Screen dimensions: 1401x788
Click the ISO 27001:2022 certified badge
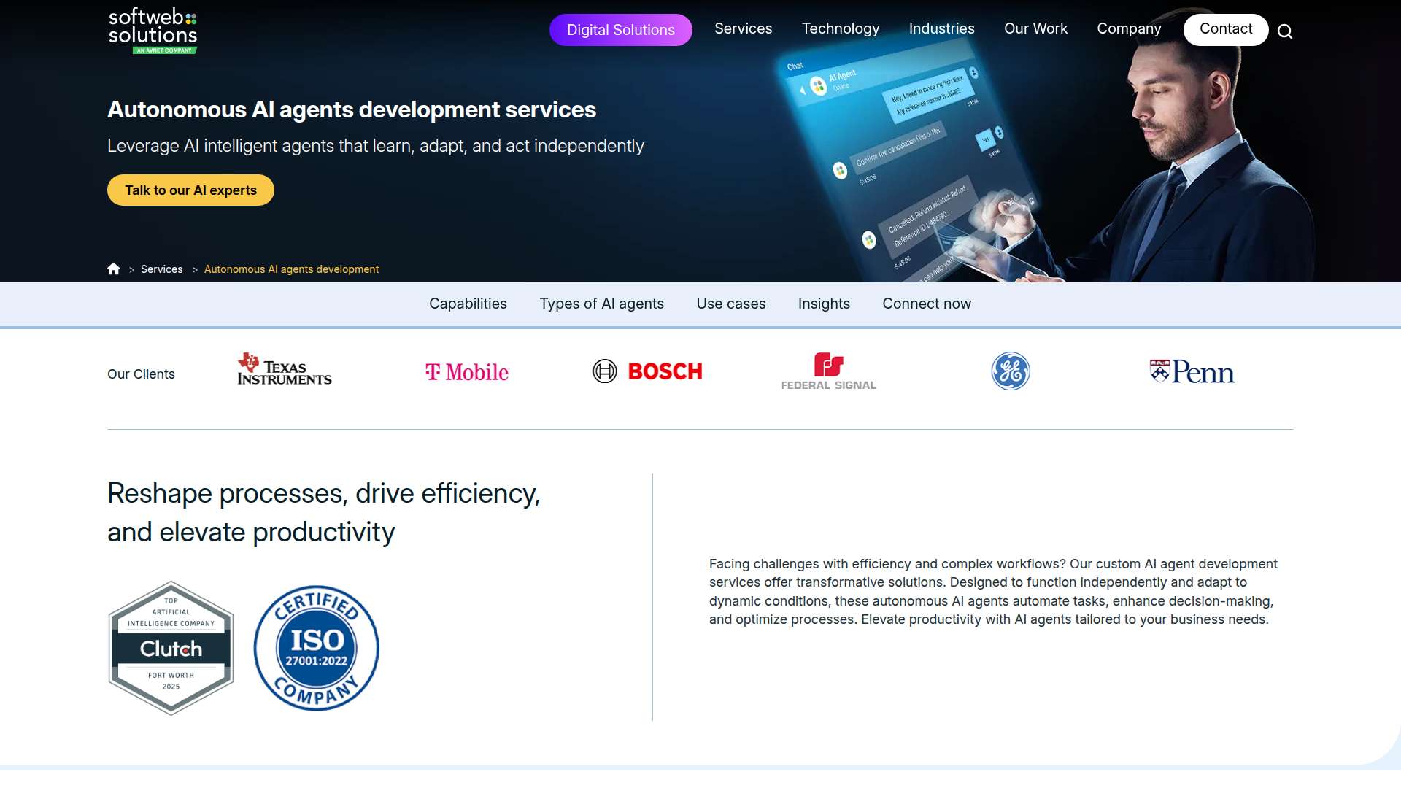click(317, 648)
